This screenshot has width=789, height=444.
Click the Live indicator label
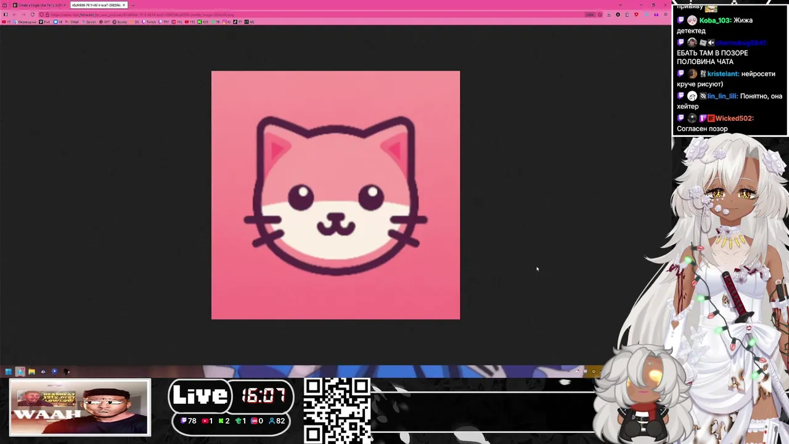point(199,395)
